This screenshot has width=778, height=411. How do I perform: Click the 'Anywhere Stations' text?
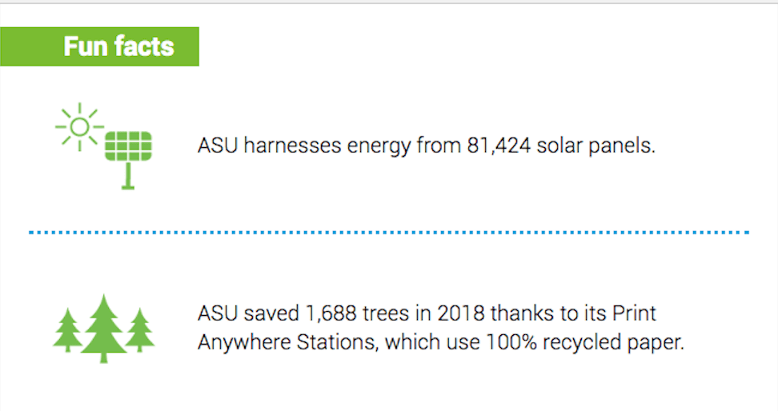288,342
